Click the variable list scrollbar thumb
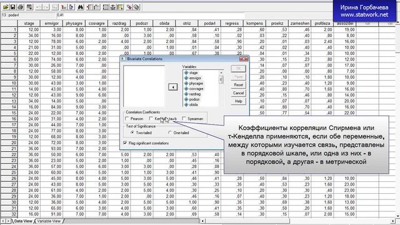Screen dimensions: 400x225 tap(221, 79)
